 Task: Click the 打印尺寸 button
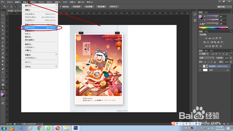click(114, 7)
